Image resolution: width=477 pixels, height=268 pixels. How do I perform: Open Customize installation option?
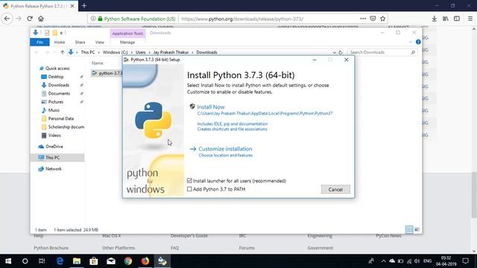pos(225,149)
